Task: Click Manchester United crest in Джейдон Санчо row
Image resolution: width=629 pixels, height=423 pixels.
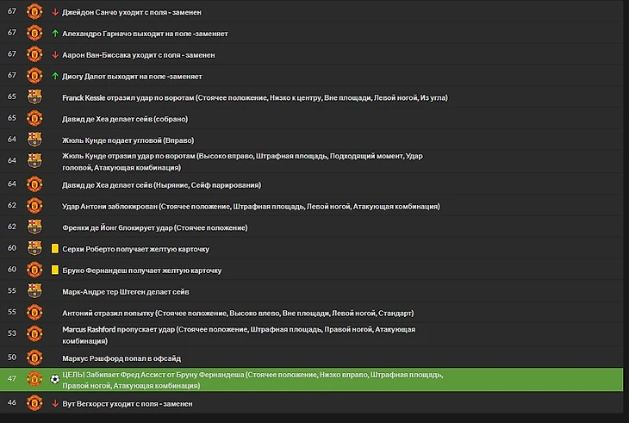Action: pyautogui.click(x=34, y=11)
